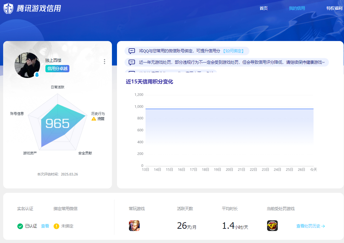Click the 历史行为 radar axis label
The image size is (344, 243).
[98, 114]
